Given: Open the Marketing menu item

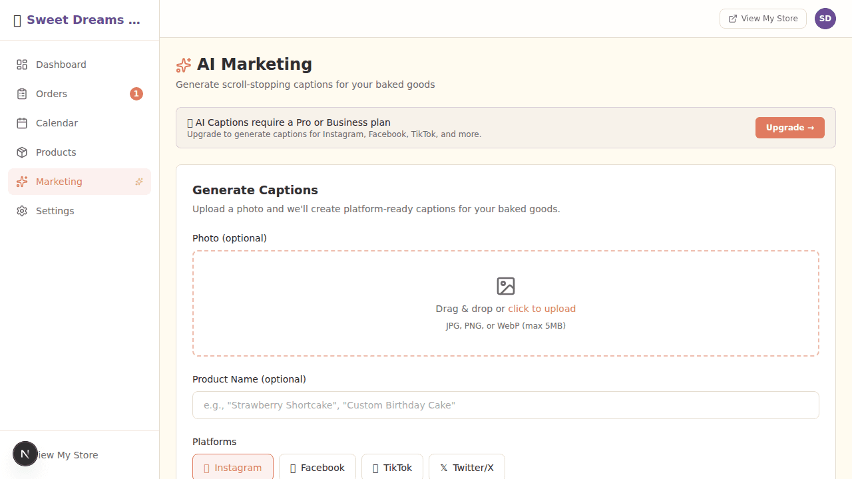Looking at the screenshot, I should coord(59,182).
